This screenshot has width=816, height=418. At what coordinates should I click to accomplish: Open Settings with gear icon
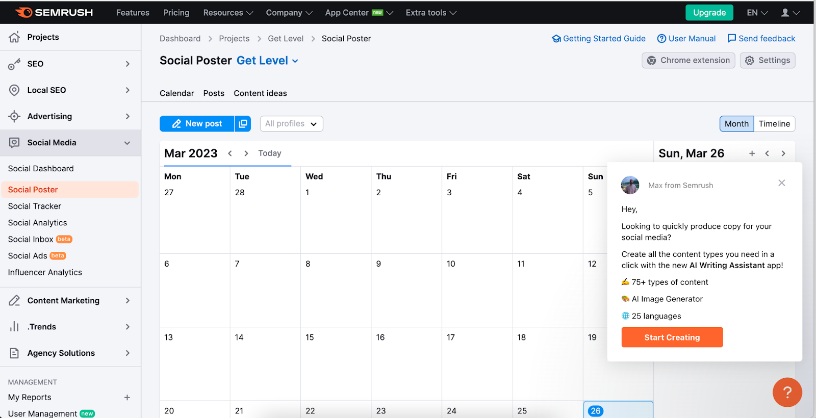point(768,60)
